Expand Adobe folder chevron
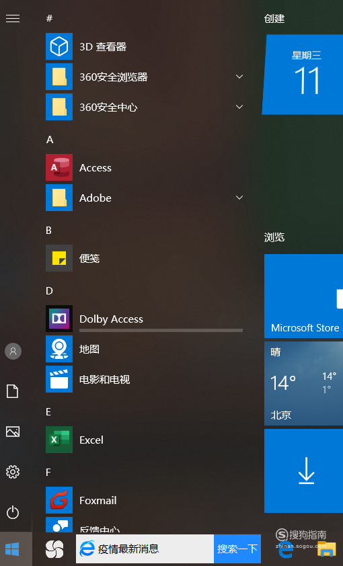 pos(239,198)
